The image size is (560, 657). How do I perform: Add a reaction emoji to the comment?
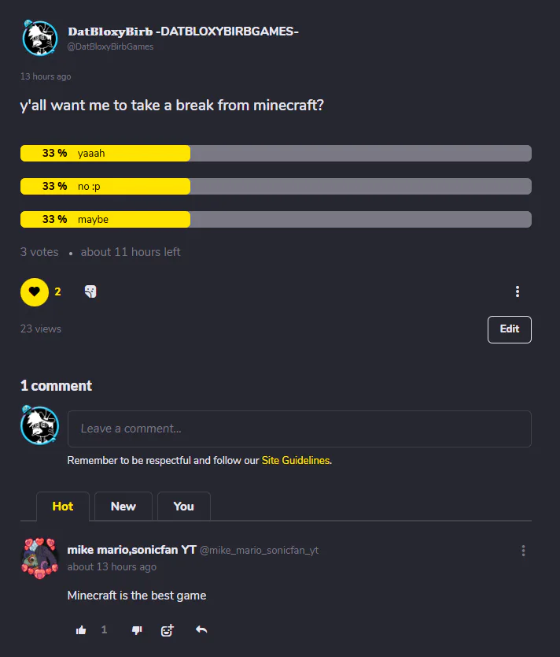(168, 629)
